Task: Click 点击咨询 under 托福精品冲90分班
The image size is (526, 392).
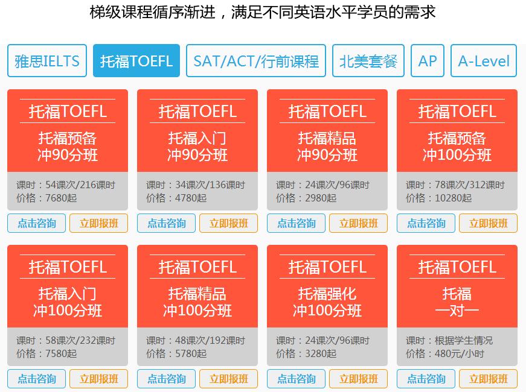Action: pyautogui.click(x=296, y=223)
